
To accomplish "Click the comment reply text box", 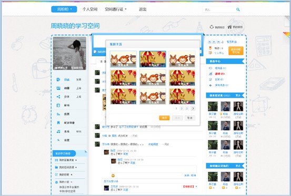I will tap(154, 169).
